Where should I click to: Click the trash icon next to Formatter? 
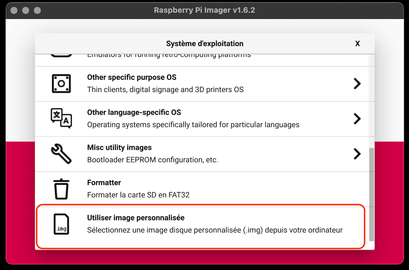pos(61,189)
